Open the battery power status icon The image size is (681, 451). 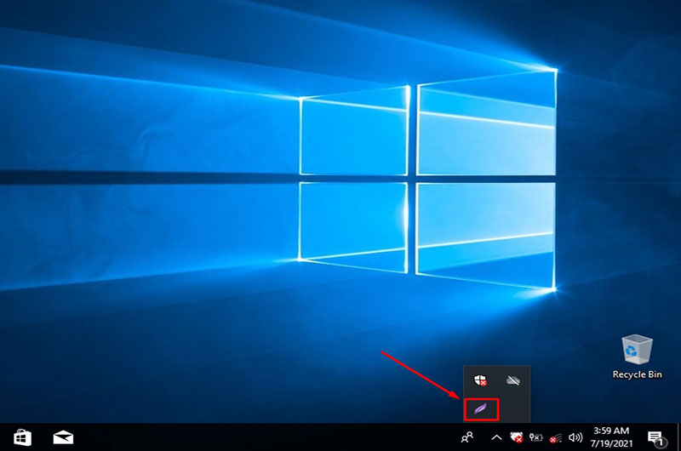536,437
